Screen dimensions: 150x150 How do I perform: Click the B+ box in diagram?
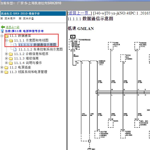tap(73, 36)
